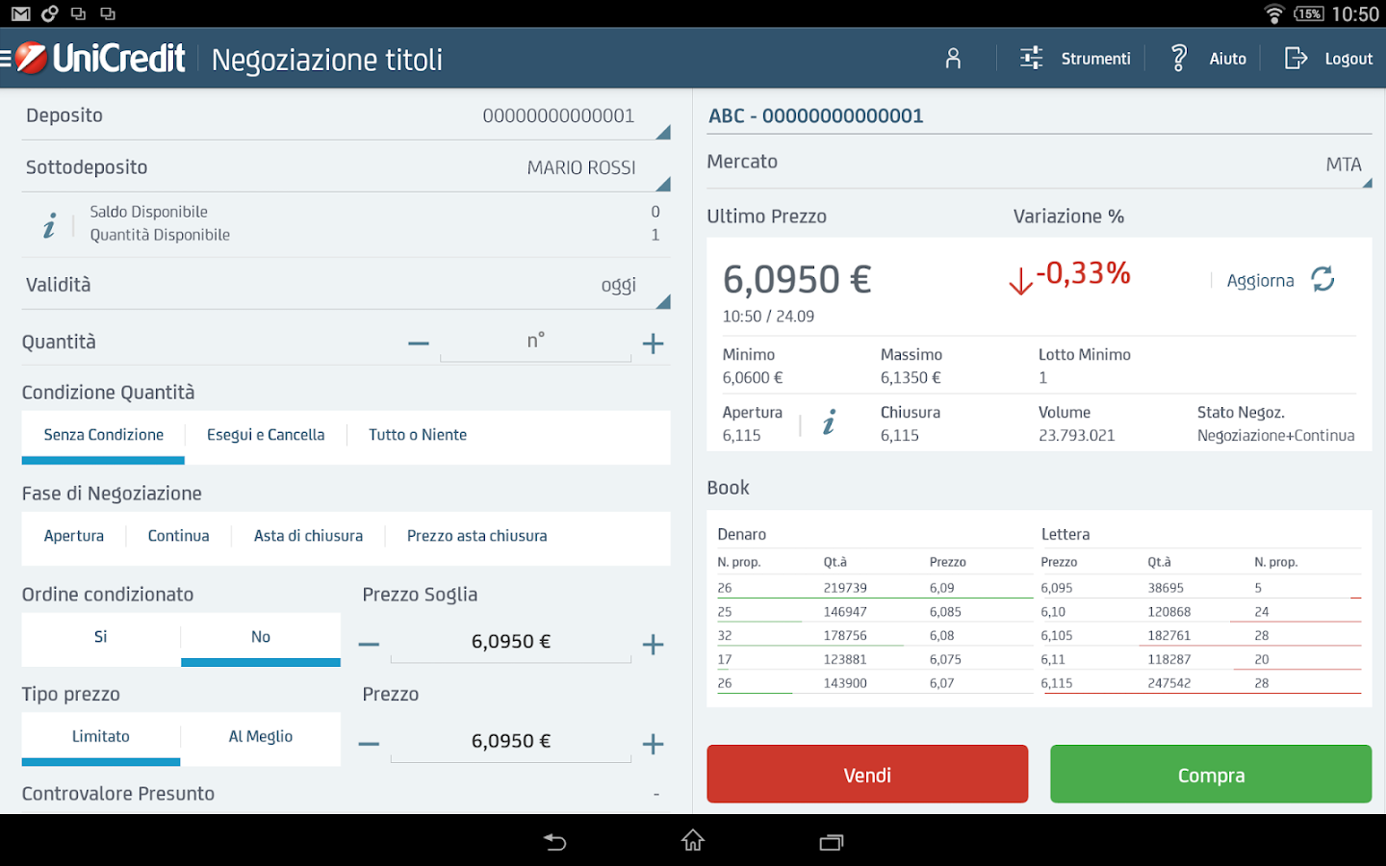Increase Prezzo Soglia with the plus stepper

[653, 644]
